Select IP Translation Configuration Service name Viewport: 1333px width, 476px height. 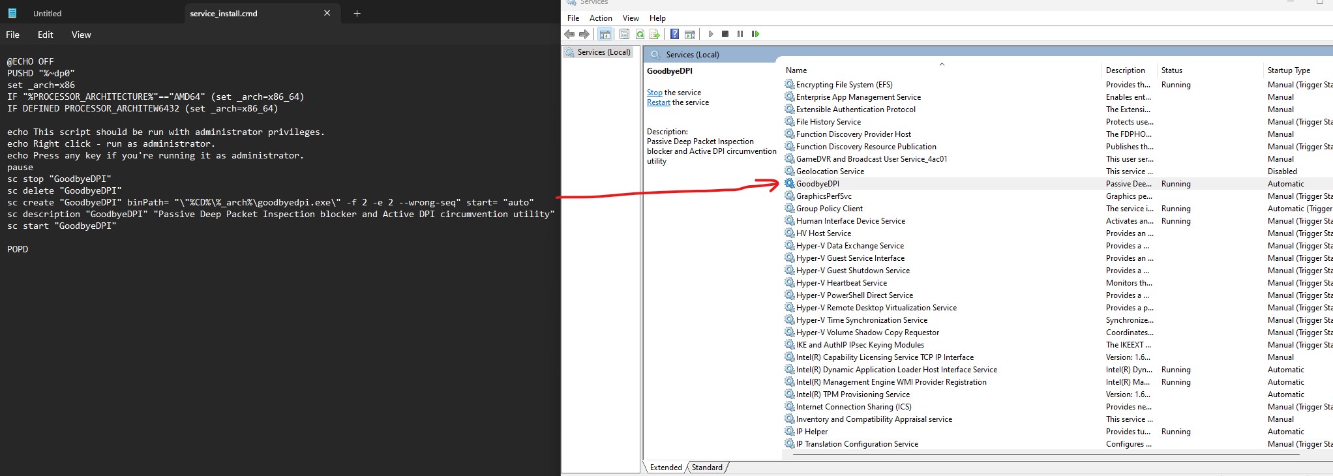point(857,444)
